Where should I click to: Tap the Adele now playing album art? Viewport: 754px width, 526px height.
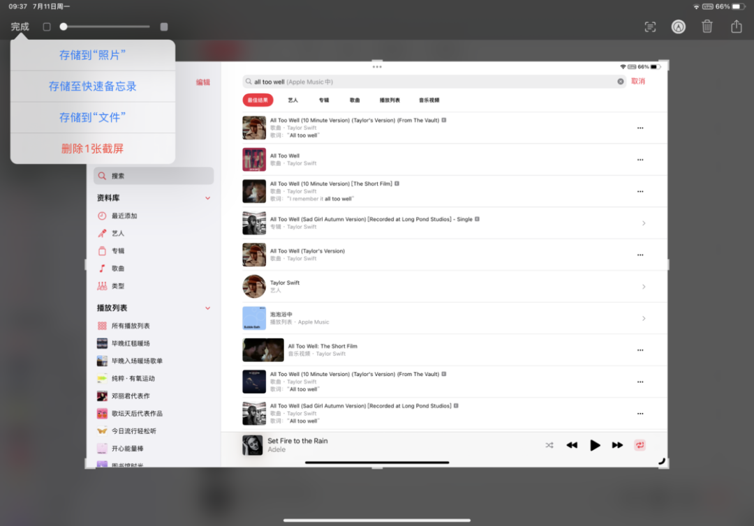point(253,445)
